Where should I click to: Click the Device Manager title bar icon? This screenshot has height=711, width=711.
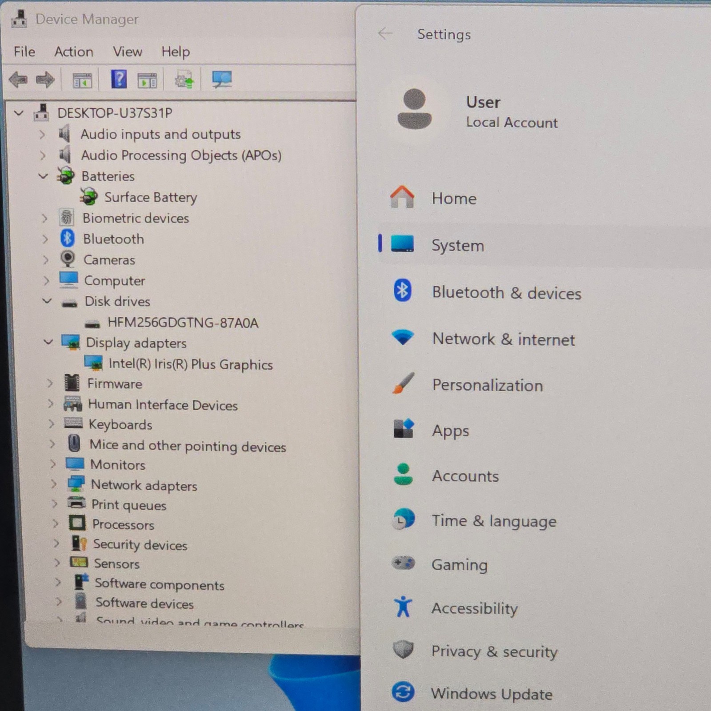(x=19, y=19)
